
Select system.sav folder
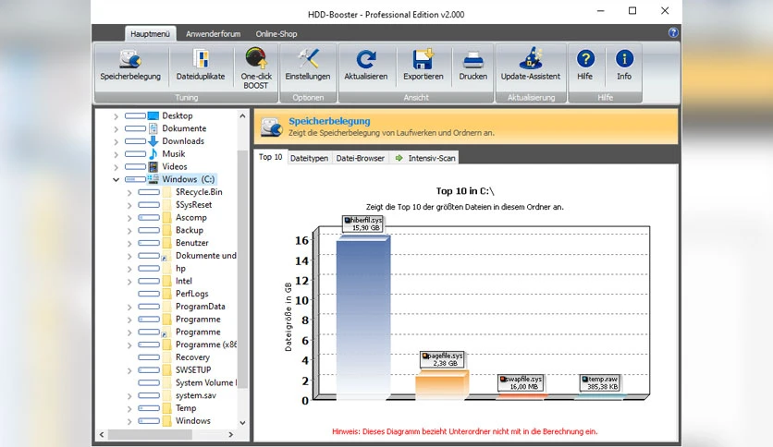tap(196, 395)
